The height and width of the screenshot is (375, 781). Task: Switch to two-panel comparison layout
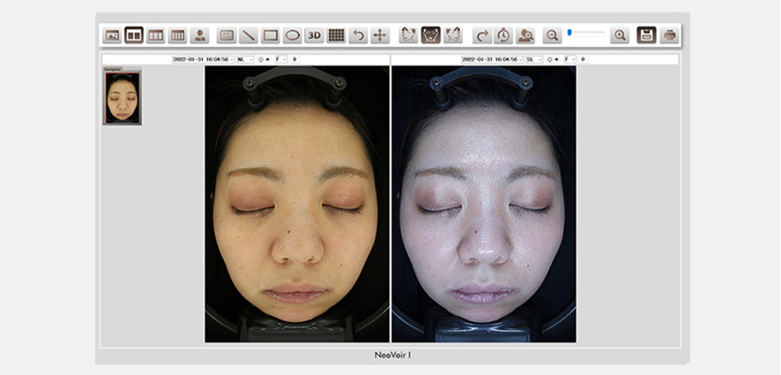(134, 35)
